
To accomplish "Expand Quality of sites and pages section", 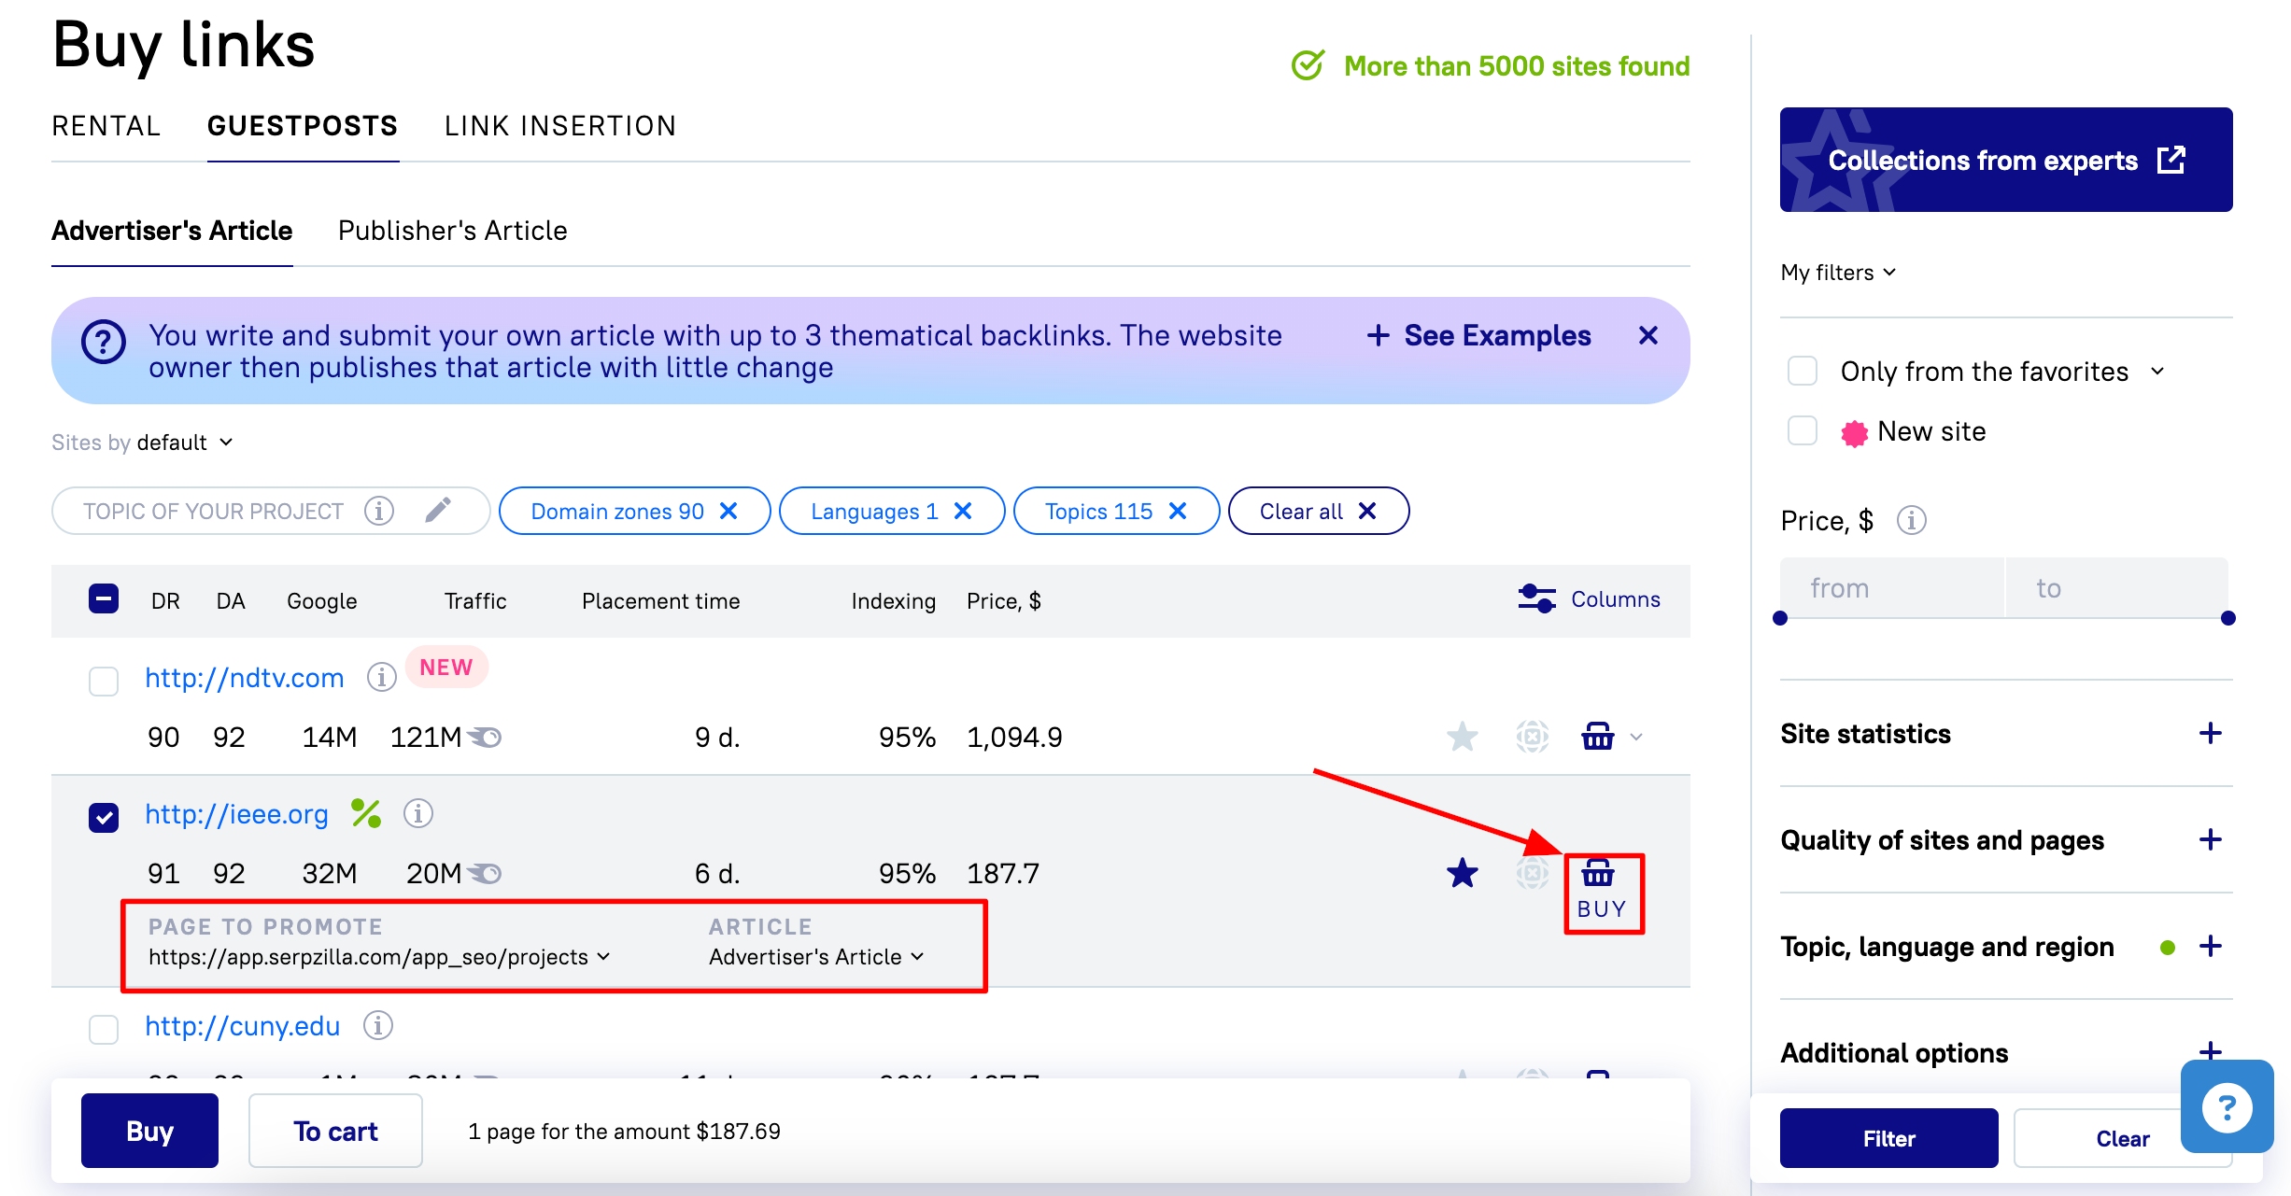I will click(x=2210, y=839).
